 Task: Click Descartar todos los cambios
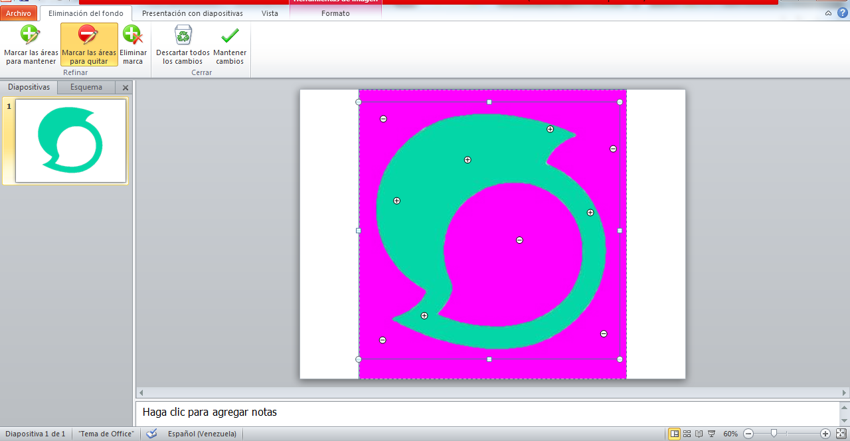pos(183,44)
